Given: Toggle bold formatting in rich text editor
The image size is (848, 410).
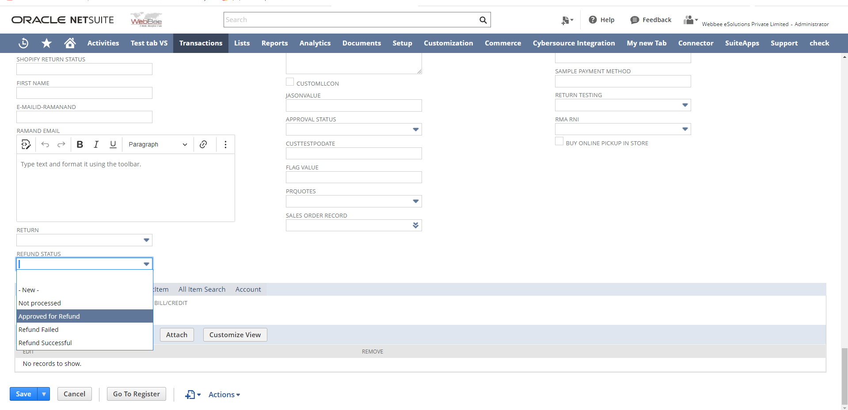Looking at the screenshot, I should tap(80, 144).
